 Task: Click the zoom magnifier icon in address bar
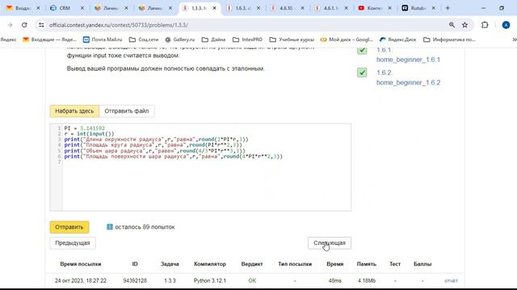pos(452,25)
